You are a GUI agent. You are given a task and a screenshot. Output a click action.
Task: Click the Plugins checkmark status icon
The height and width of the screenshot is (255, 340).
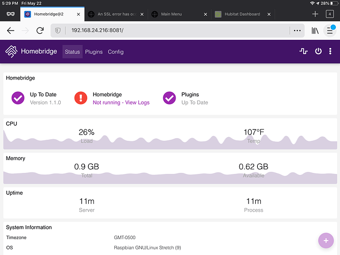click(x=169, y=98)
